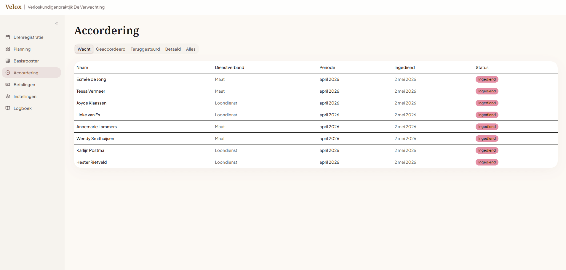
Task: Click the Naam column header
Action: [x=82, y=67]
